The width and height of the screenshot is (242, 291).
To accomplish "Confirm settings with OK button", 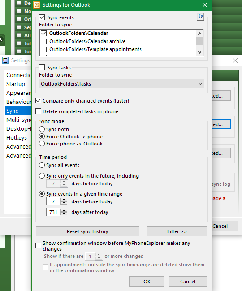I will pos(147,281).
